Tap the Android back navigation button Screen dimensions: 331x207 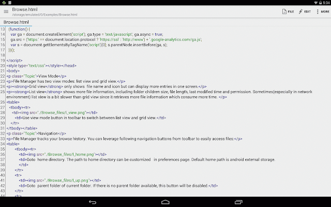[93, 202]
